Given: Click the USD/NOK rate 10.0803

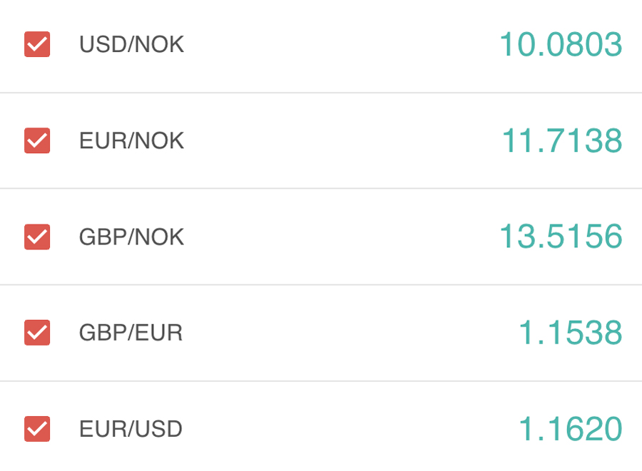Looking at the screenshot, I should tap(560, 44).
